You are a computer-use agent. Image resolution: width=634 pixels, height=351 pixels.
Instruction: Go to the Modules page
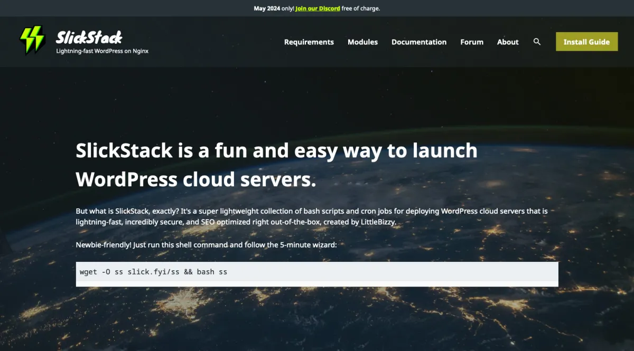(362, 42)
